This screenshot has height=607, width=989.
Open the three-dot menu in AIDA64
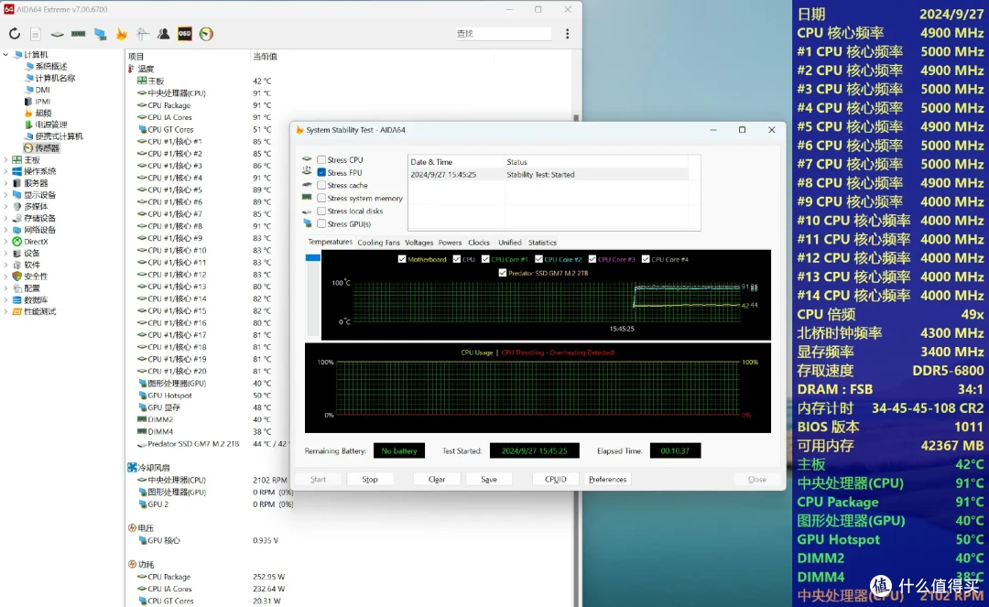567,34
